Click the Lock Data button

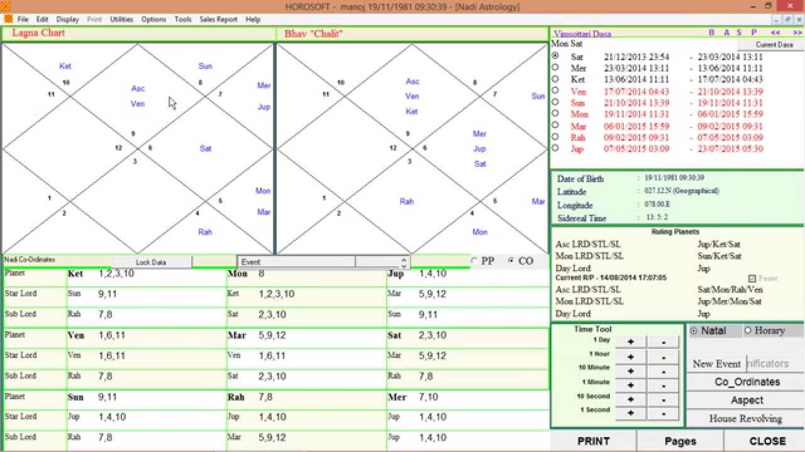pyautogui.click(x=152, y=262)
